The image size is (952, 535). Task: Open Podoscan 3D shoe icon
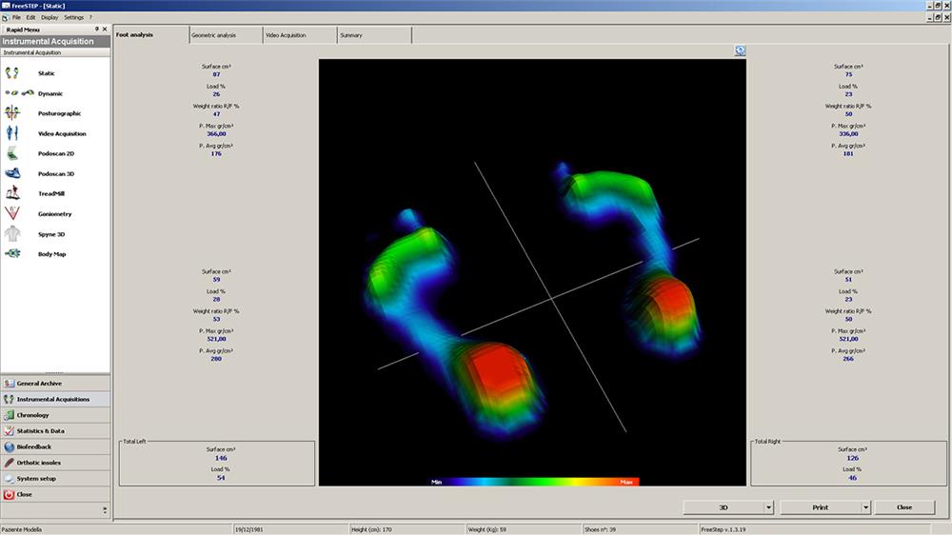point(13,173)
